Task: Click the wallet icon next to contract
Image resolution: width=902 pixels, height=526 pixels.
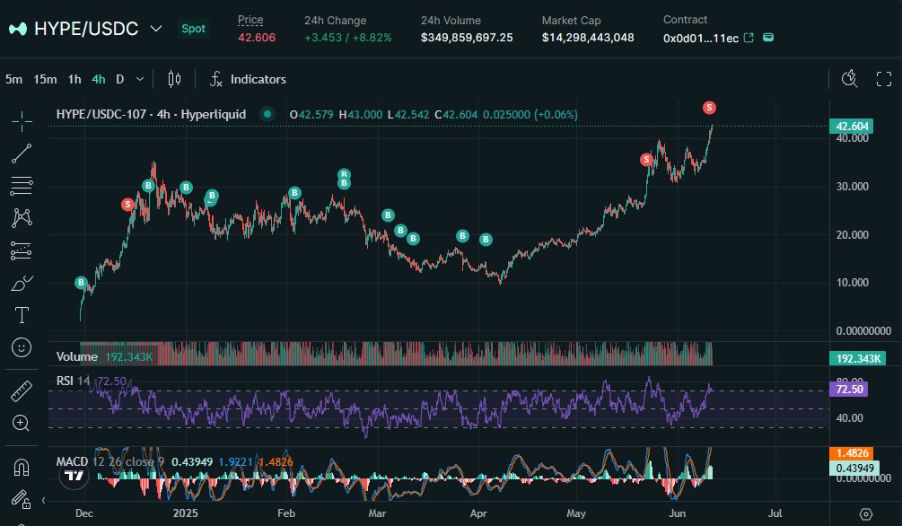Action: point(768,38)
